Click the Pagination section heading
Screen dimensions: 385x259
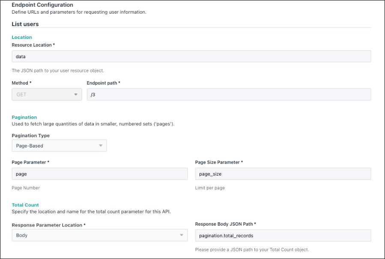point(24,117)
